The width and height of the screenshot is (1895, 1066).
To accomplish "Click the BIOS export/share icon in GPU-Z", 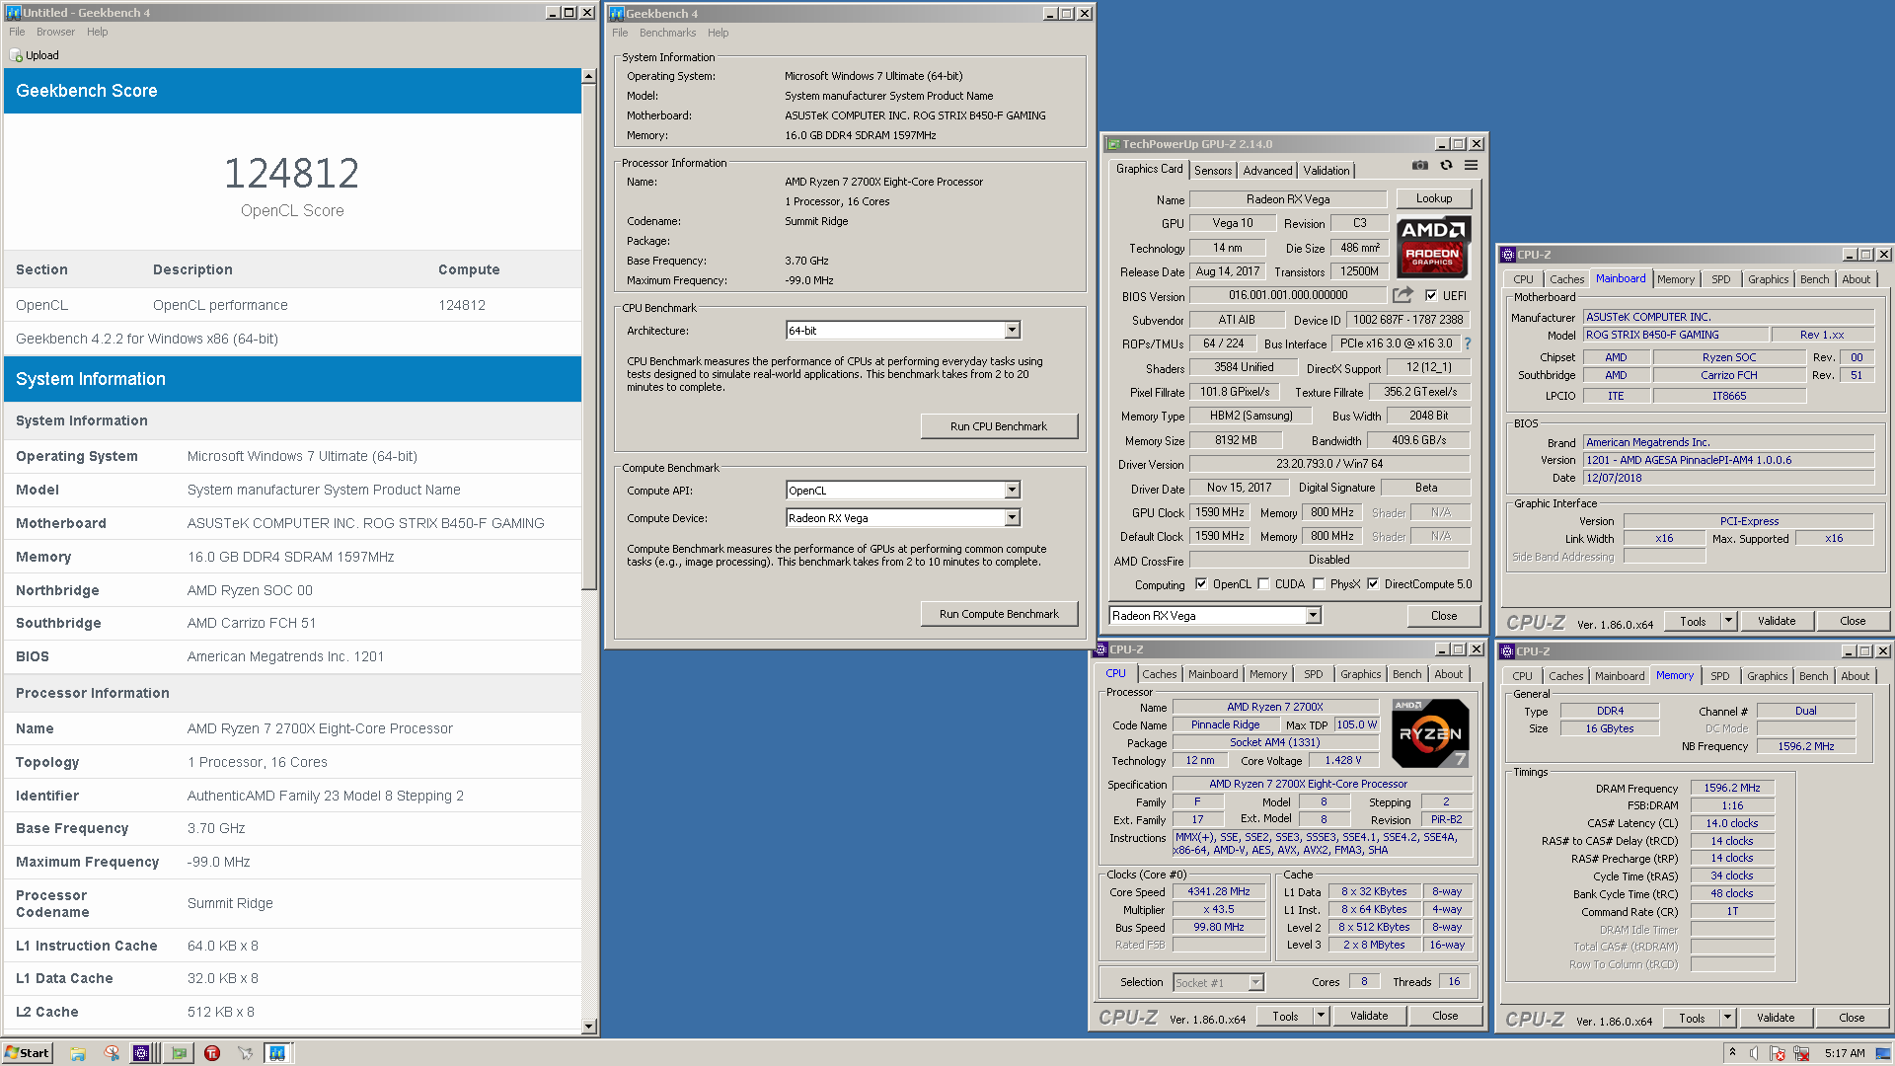I will (1402, 295).
